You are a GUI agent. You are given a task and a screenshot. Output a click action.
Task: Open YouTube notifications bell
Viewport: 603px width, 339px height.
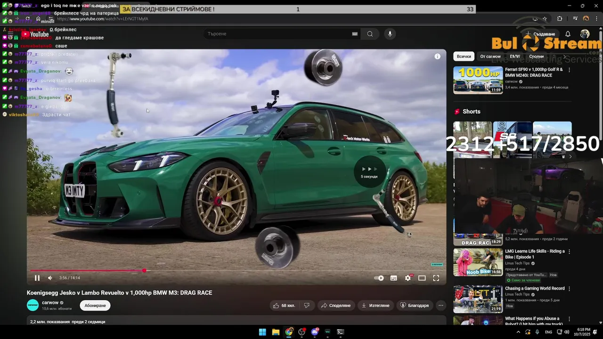click(x=568, y=34)
